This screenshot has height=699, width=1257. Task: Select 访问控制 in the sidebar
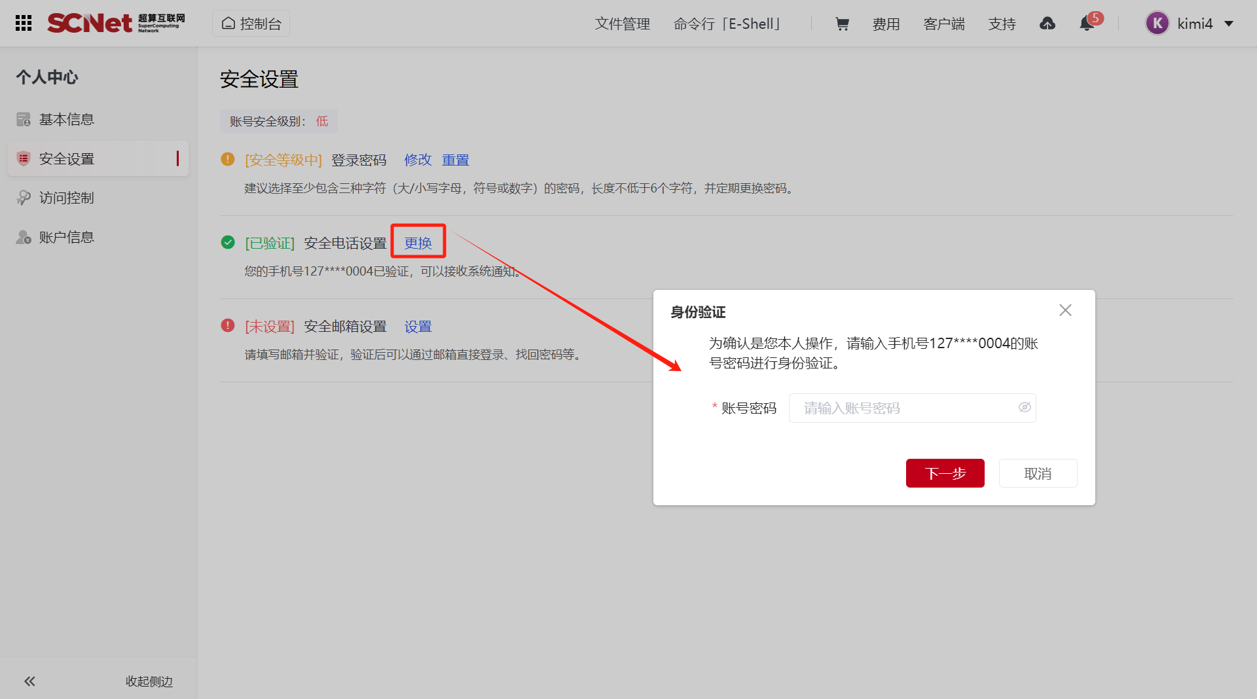pos(66,198)
